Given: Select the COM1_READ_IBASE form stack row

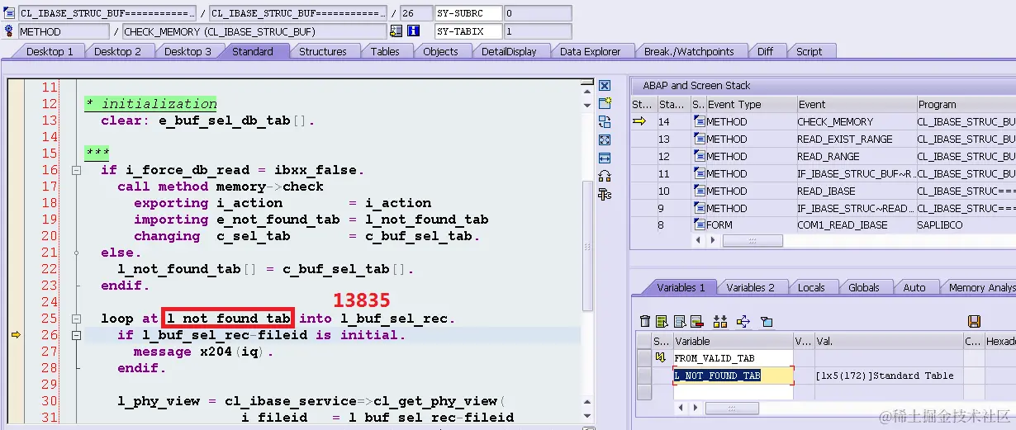Looking at the screenshot, I should (x=823, y=224).
